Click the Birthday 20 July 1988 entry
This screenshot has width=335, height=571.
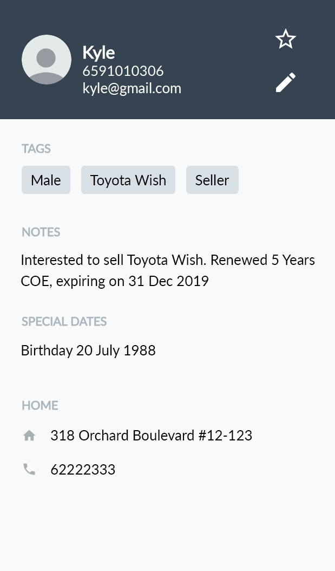[x=88, y=351]
